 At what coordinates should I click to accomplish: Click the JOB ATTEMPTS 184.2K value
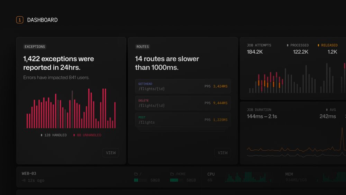pos(255,52)
